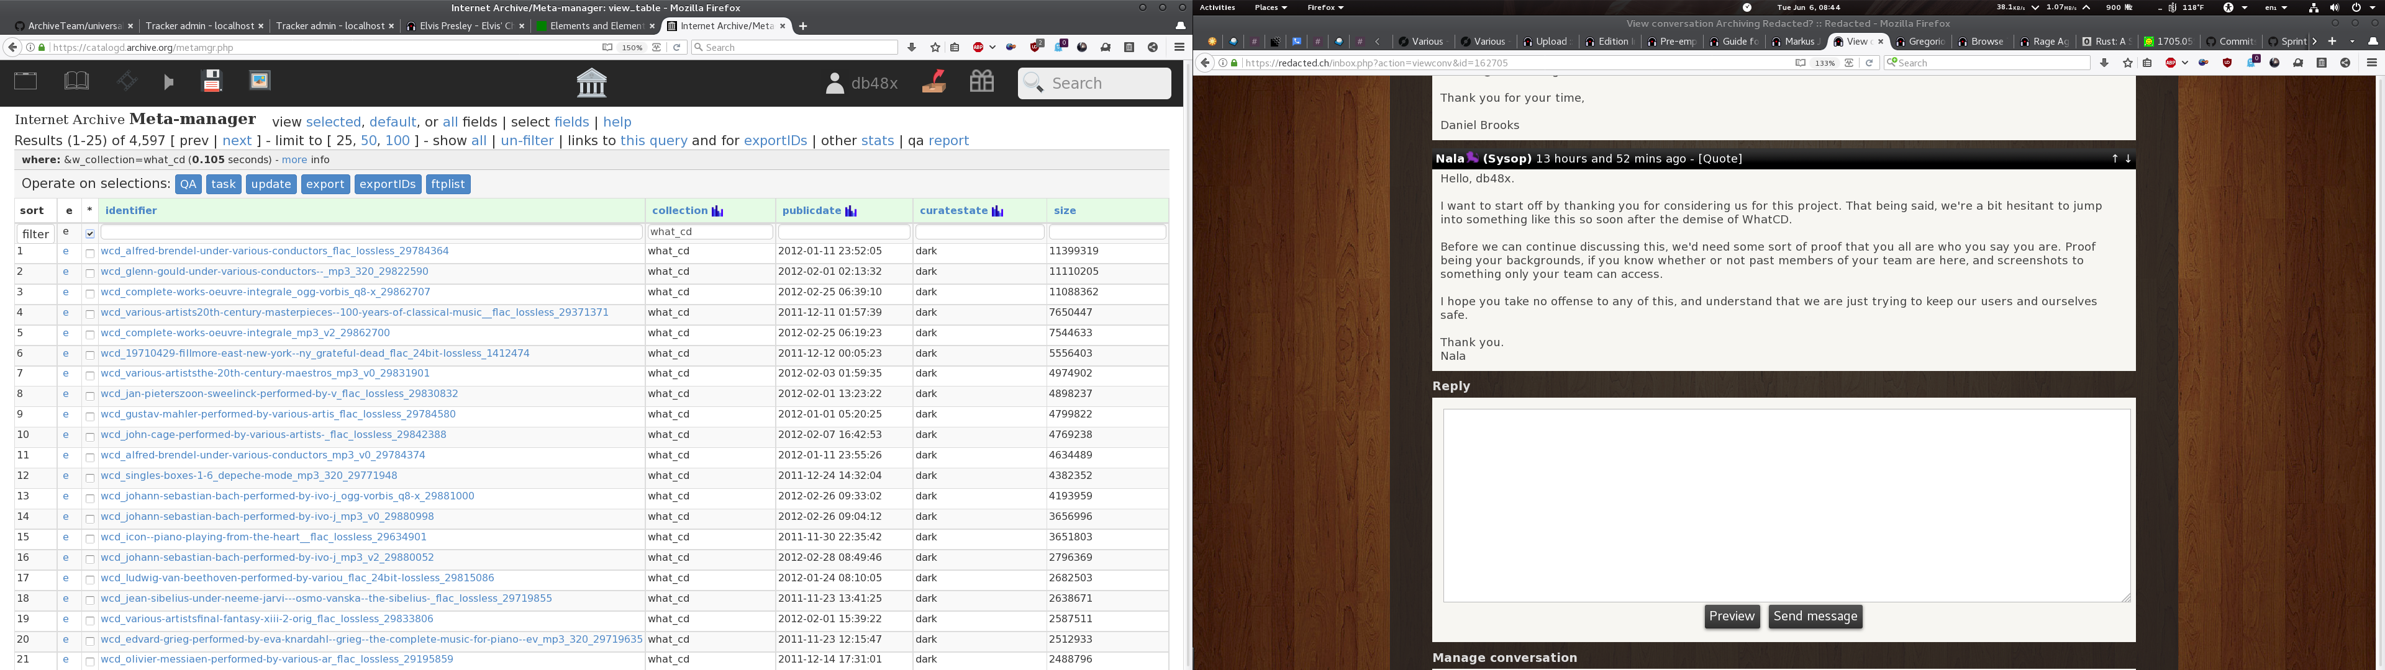The width and height of the screenshot is (2385, 670).
Task: Show histogram for the curatestate column
Action: pos(997,211)
